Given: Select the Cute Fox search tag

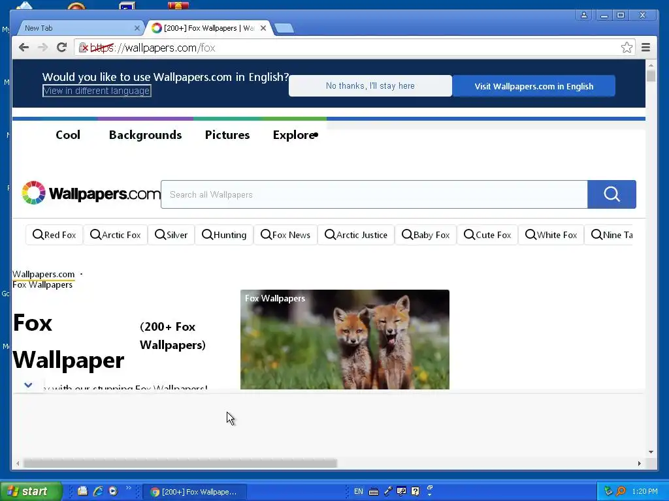Looking at the screenshot, I should pyautogui.click(x=487, y=235).
